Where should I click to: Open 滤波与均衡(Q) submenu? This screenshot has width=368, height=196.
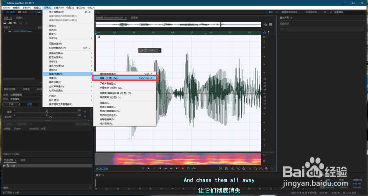click(68, 66)
